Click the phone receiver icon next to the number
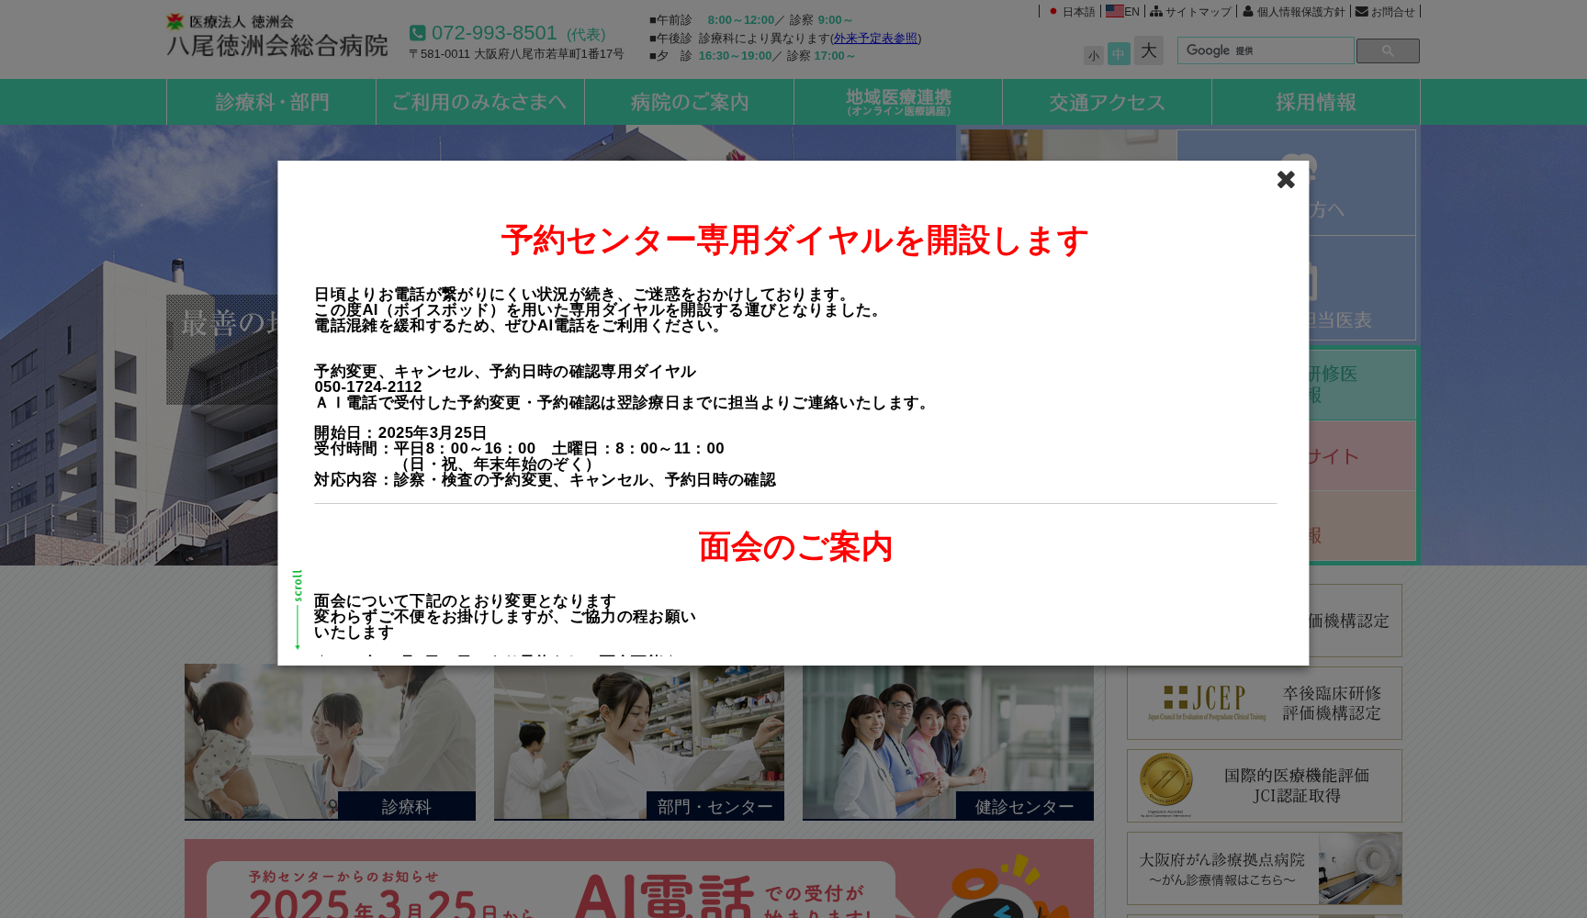 click(418, 32)
